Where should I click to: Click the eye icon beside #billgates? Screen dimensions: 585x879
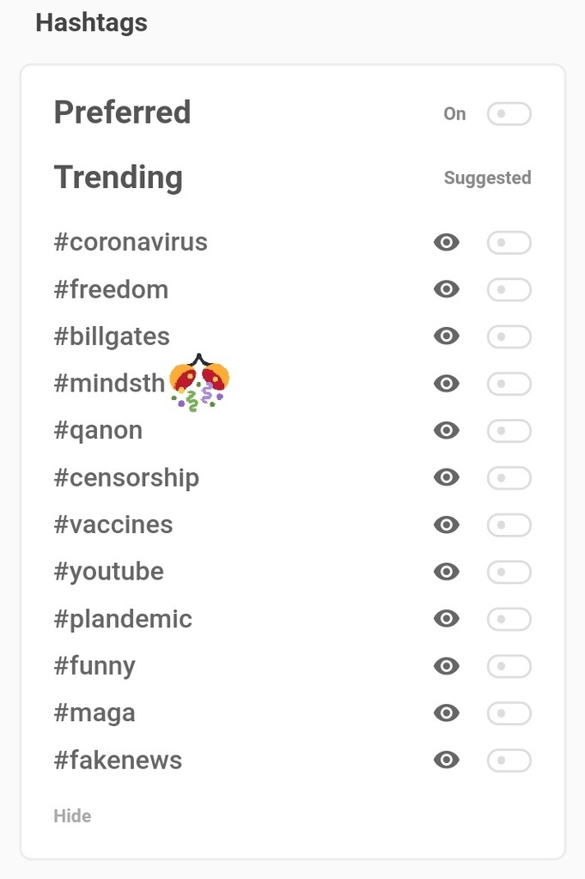447,336
